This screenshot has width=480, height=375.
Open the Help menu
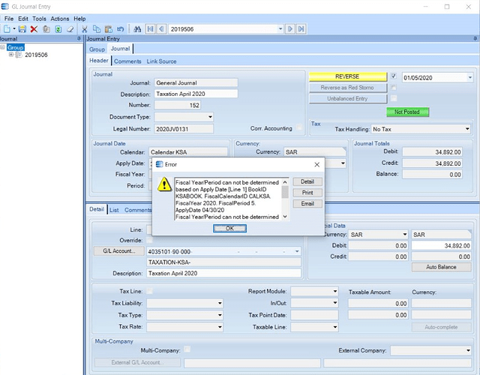(x=79, y=19)
